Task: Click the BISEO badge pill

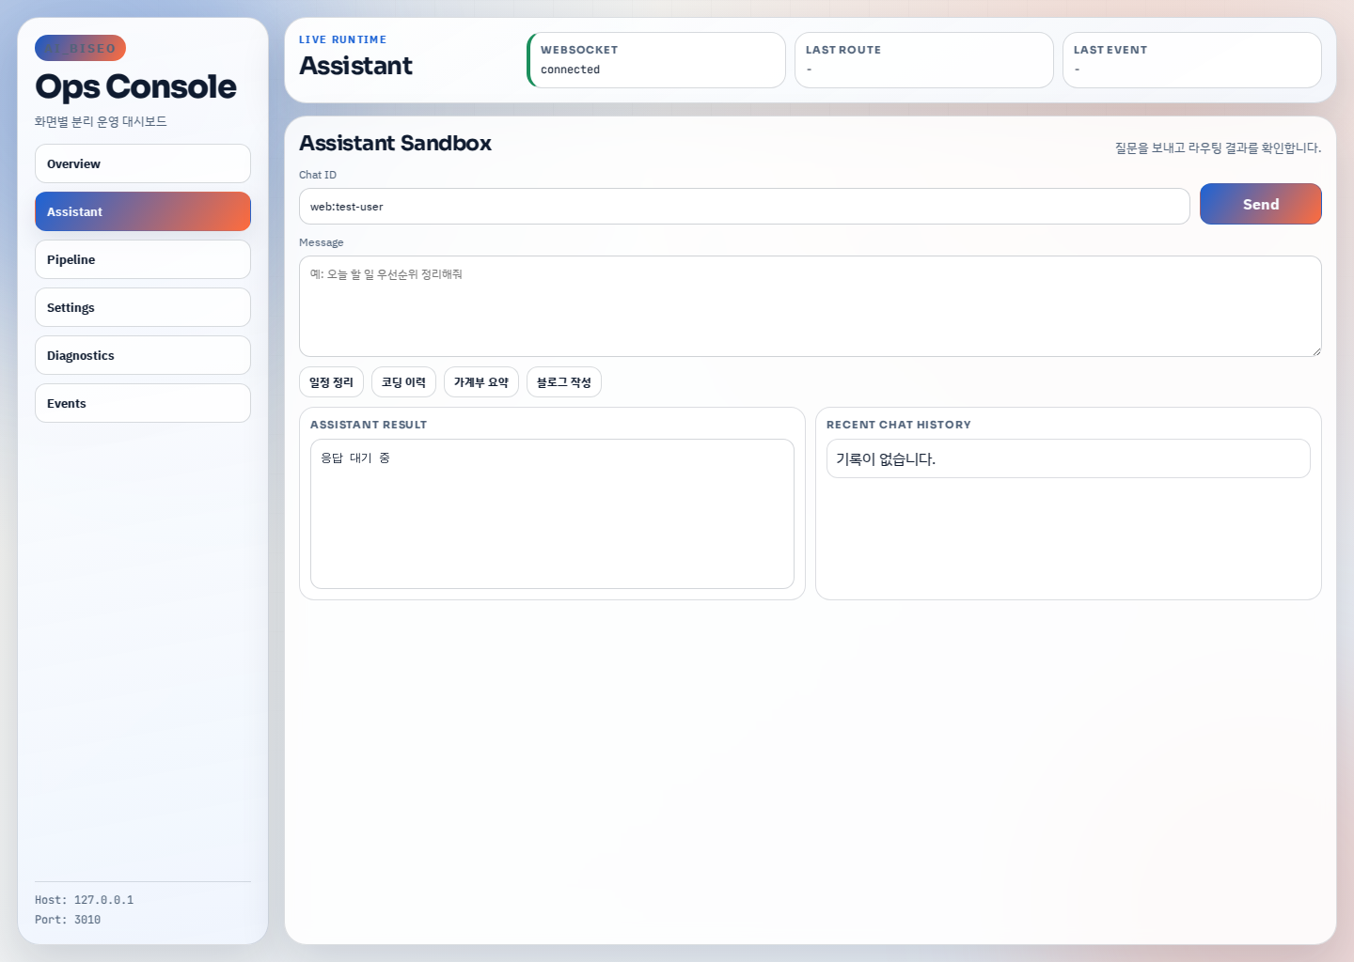Action: 80,48
